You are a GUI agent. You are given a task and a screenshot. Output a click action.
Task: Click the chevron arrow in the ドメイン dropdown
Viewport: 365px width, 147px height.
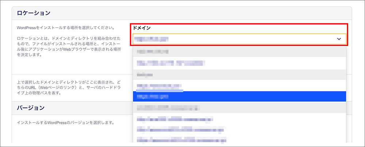(x=339, y=39)
